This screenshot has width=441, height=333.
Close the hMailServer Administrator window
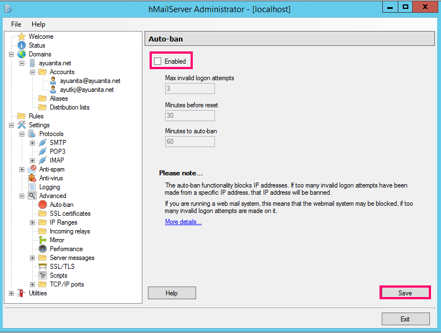425,7
